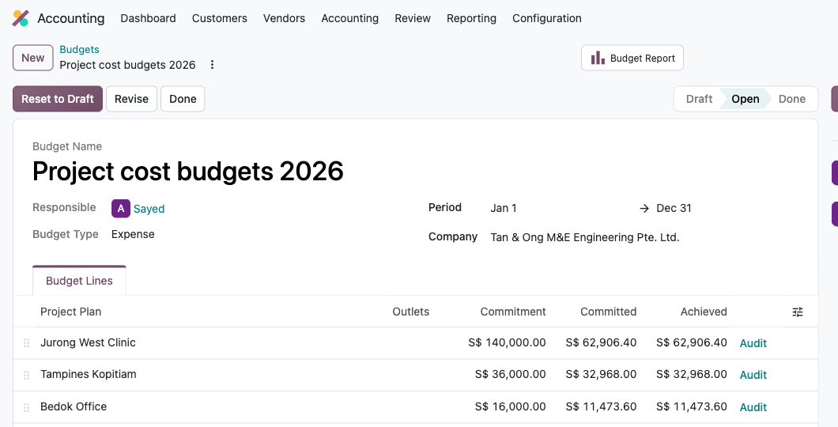The height and width of the screenshot is (427, 838).
Task: Click the Jan 1 period start date
Action: click(504, 208)
